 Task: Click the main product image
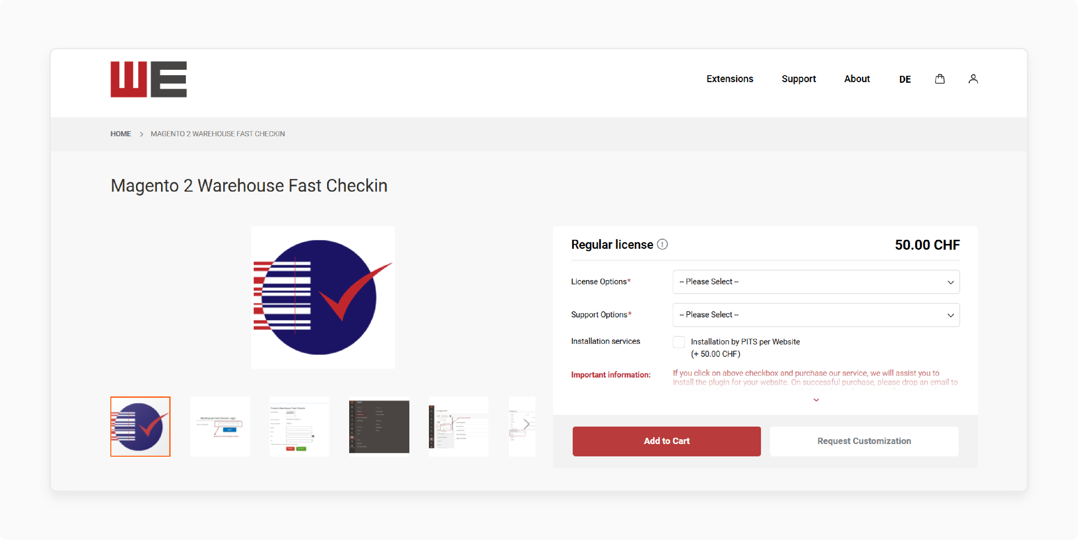323,298
